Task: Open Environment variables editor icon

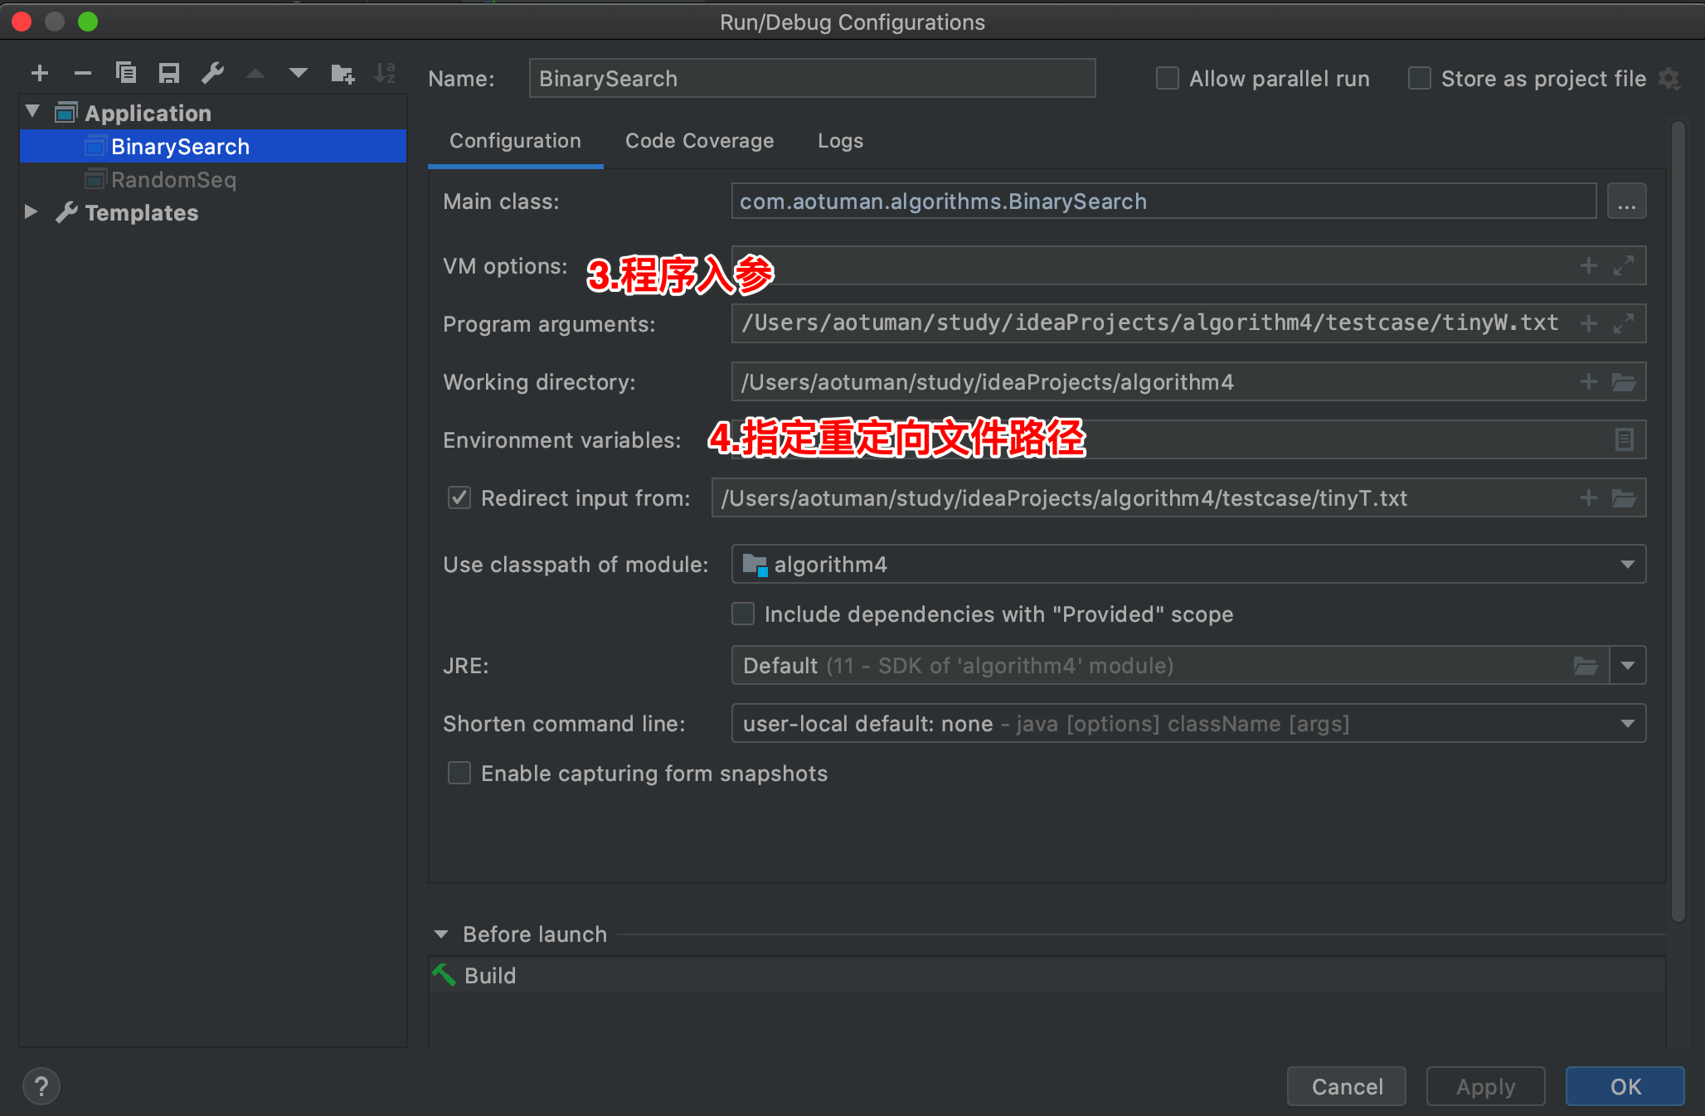Action: tap(1624, 439)
